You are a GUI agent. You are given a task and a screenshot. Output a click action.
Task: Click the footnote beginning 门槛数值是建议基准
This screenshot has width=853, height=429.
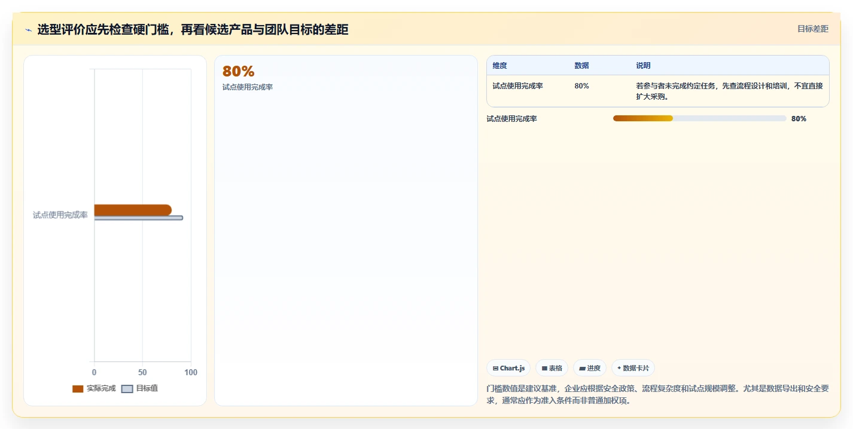click(x=658, y=394)
